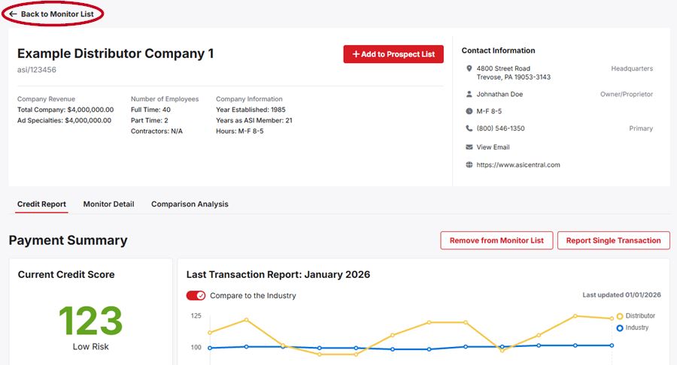Open the Comparison Analysis tab
This screenshot has width=677, height=365.
[x=190, y=204]
